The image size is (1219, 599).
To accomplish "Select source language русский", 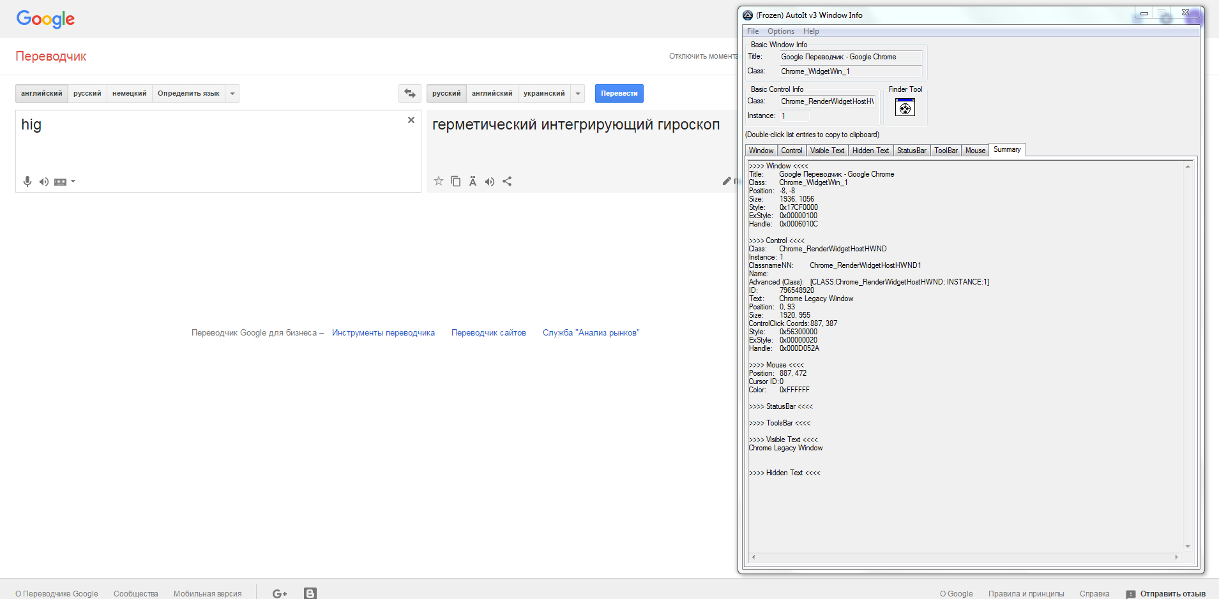I will (x=87, y=94).
